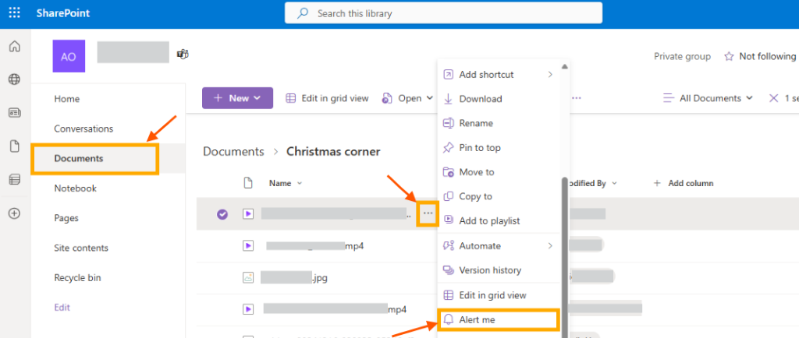Deselect the checked first file row
This screenshot has height=338, width=799.
[222, 214]
